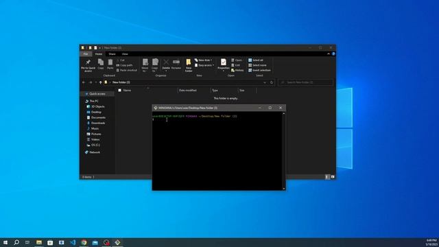Open Google Chrome from taskbar
This screenshot has height=247, width=439.
(84, 242)
